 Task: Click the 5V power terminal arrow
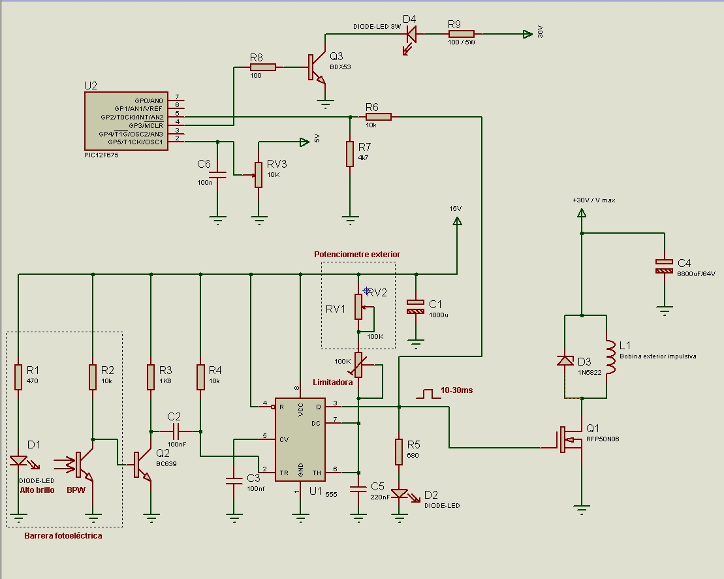(x=304, y=142)
